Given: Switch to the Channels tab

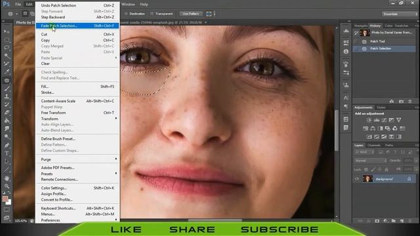Looking at the screenshot, I should (x=374, y=146).
